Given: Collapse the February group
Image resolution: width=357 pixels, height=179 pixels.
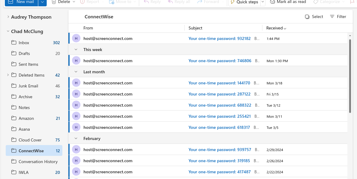Looking at the screenshot, I should coord(76,138).
